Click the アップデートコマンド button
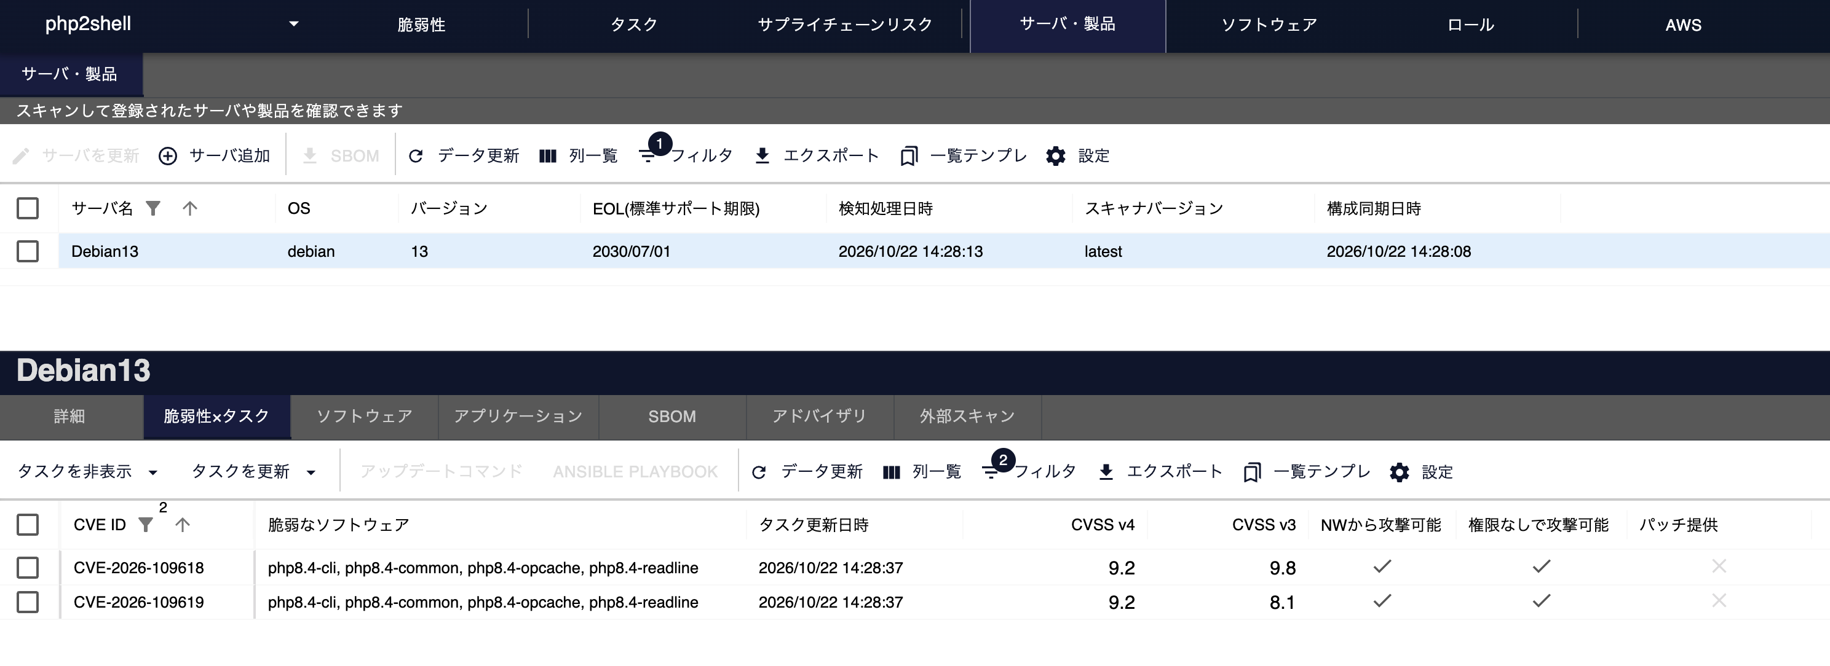The height and width of the screenshot is (666, 1830). (441, 471)
